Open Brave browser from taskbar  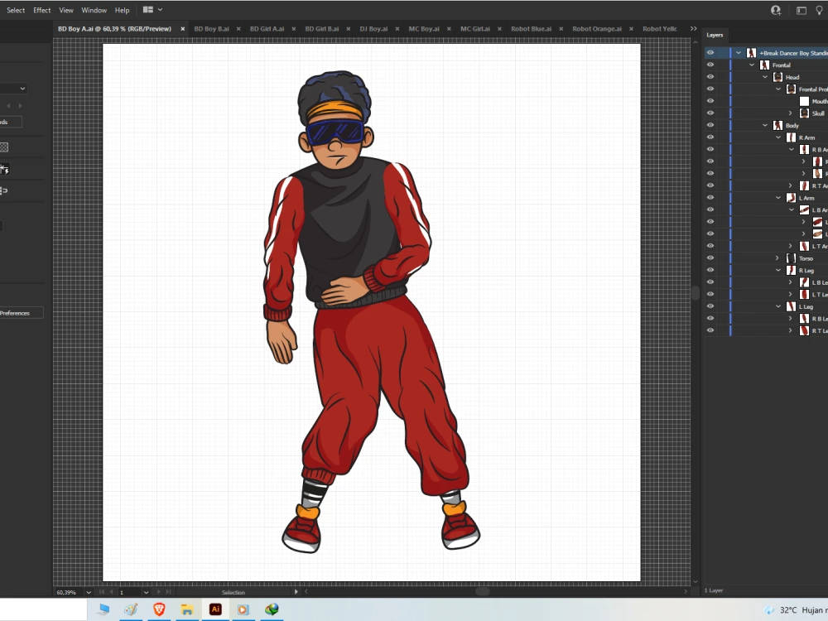(x=159, y=609)
